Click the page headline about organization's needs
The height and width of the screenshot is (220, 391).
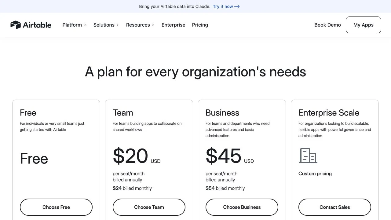195,72
